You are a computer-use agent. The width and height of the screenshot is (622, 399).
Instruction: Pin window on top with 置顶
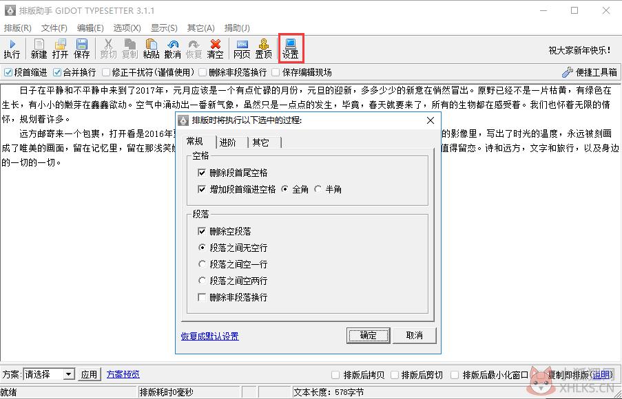click(263, 49)
